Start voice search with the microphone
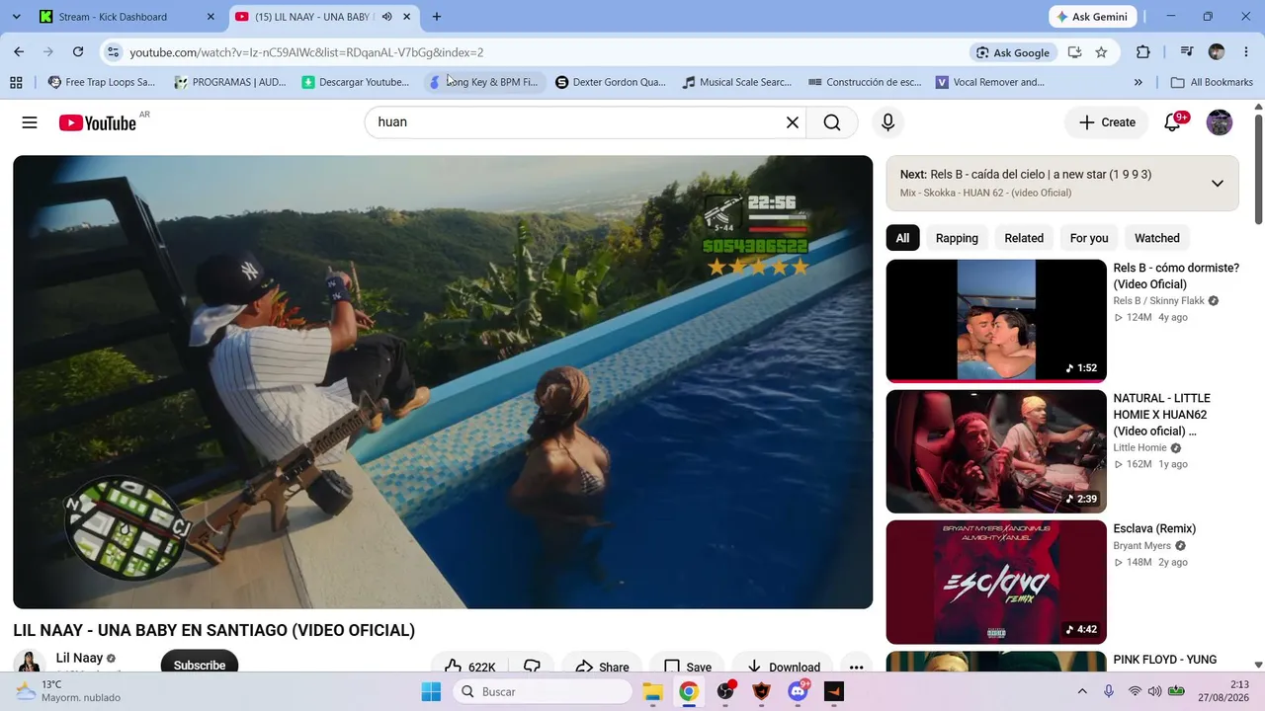1265x711 pixels. point(887,122)
